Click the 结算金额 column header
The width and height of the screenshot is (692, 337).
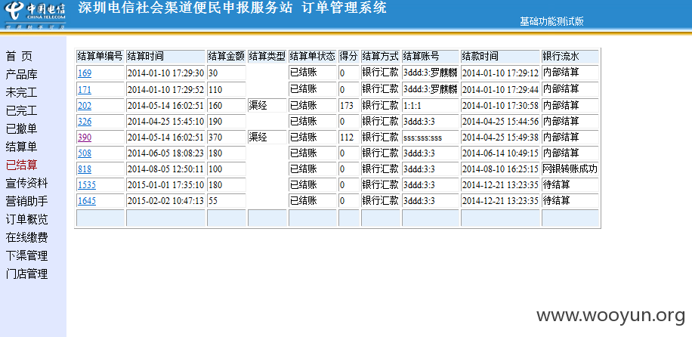coord(227,56)
